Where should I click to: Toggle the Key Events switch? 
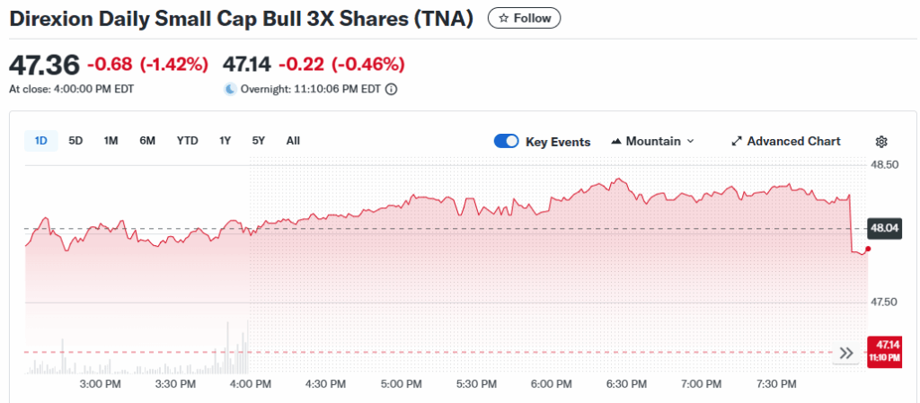[507, 141]
